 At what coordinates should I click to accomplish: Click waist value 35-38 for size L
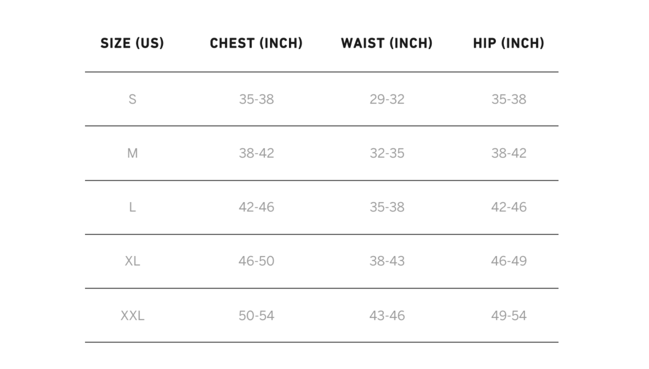(387, 207)
